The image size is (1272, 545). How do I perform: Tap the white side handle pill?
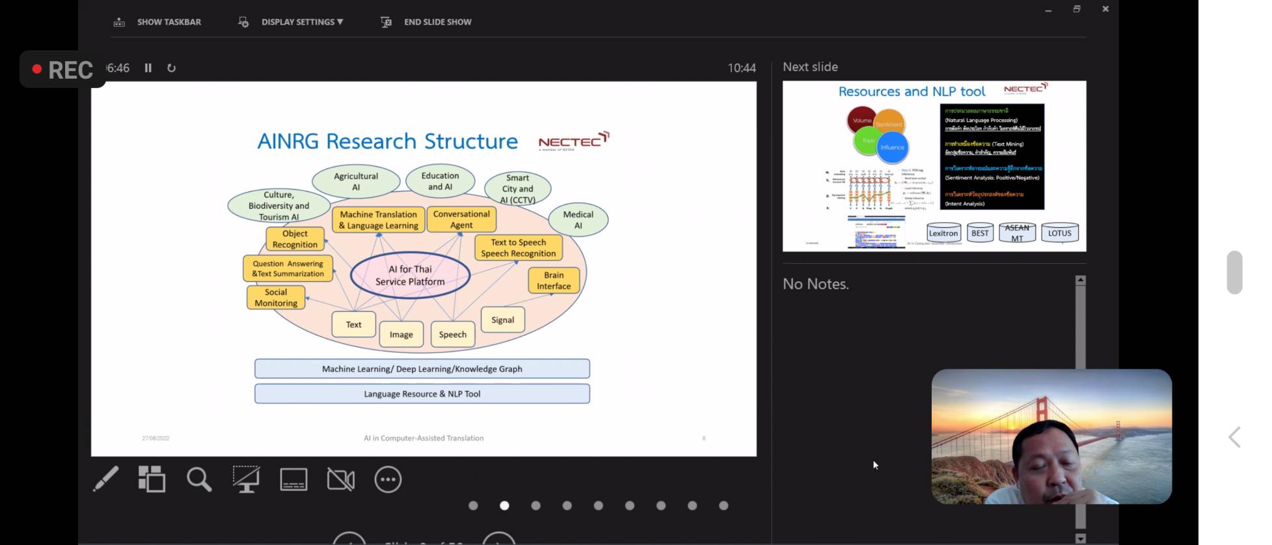pyautogui.click(x=1234, y=272)
